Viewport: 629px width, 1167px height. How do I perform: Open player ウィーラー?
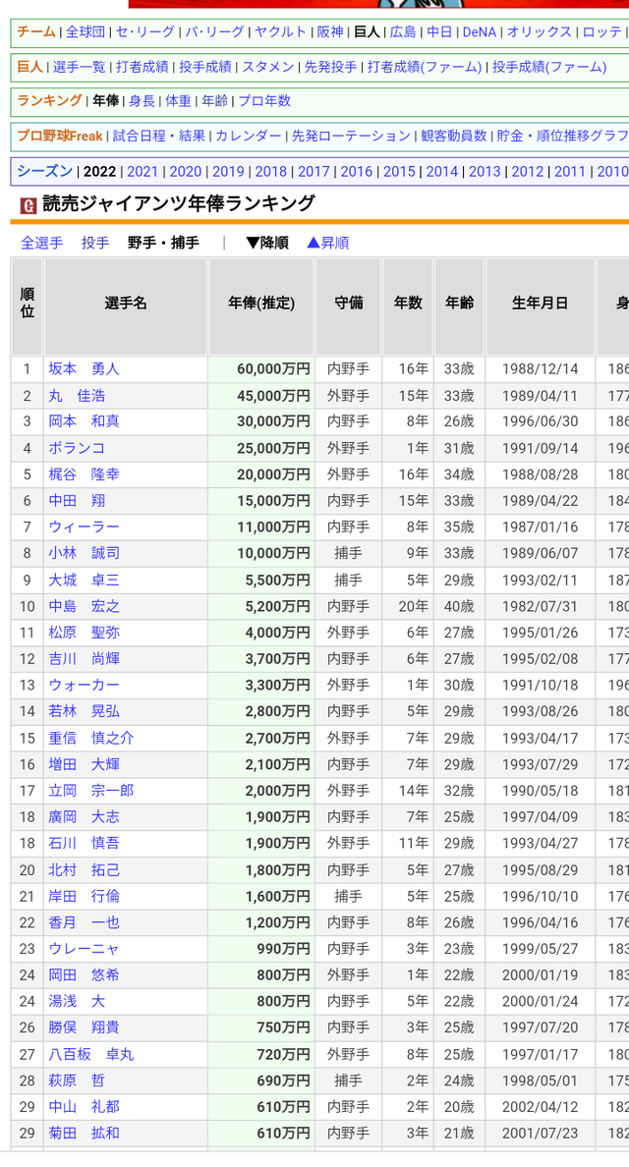(x=85, y=527)
